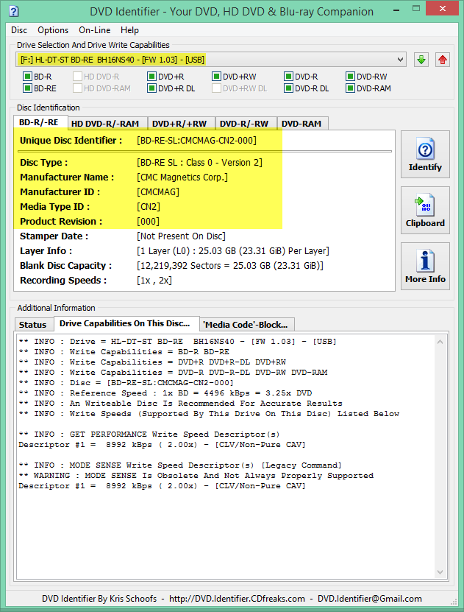The width and height of the screenshot is (464, 612).
Task: Toggle the BD-RE capability checkbox
Action: pyautogui.click(x=27, y=88)
